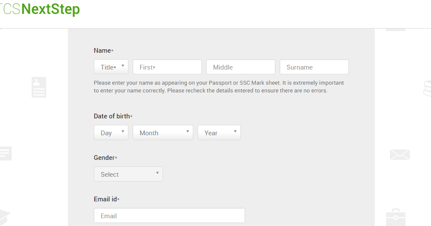Click the Middle name input field
Image resolution: width=431 pixels, height=226 pixels.
(241, 67)
